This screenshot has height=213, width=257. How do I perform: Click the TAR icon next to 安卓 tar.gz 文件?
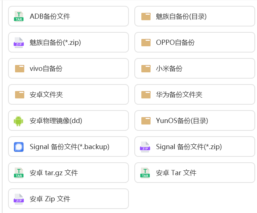19,173
